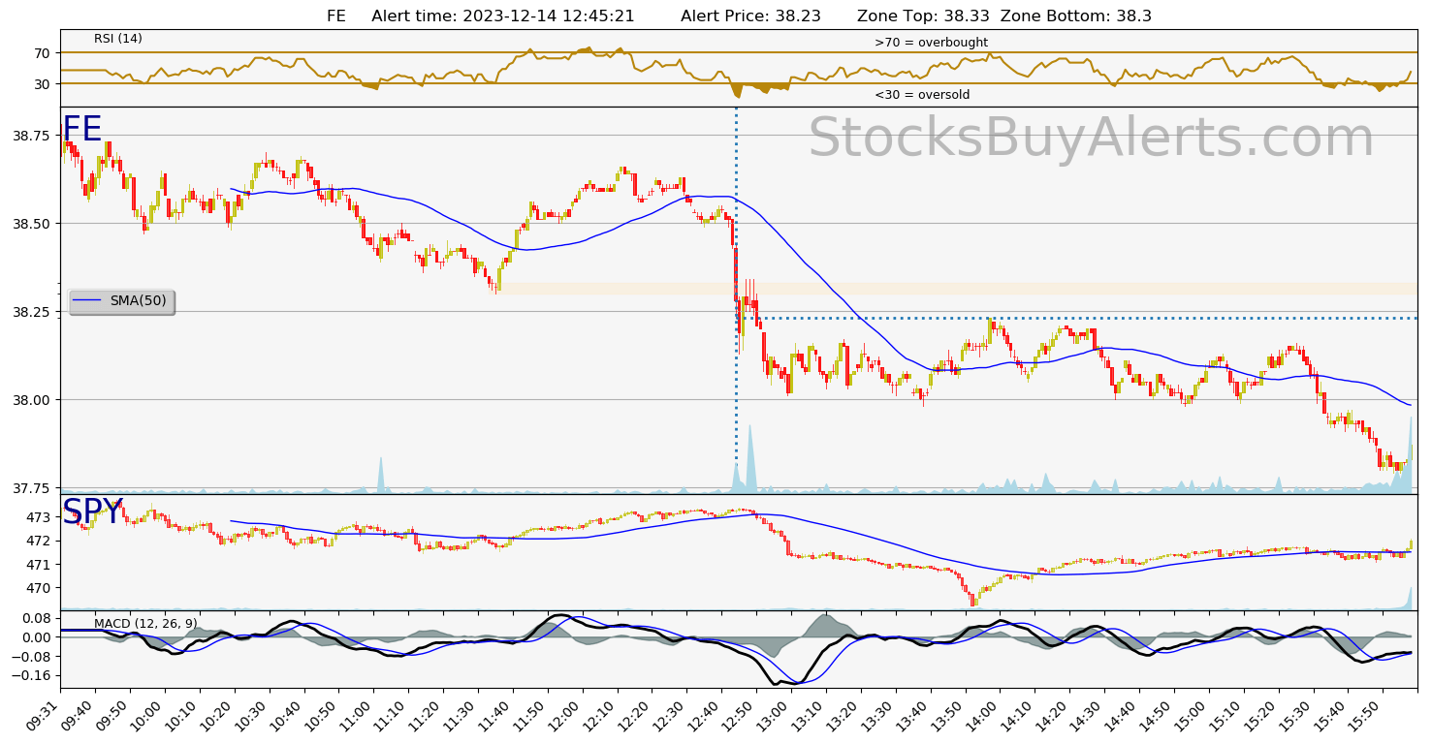Click the large volume spike near 12:45
This screenshot has height=744, width=1432.
tap(749, 459)
